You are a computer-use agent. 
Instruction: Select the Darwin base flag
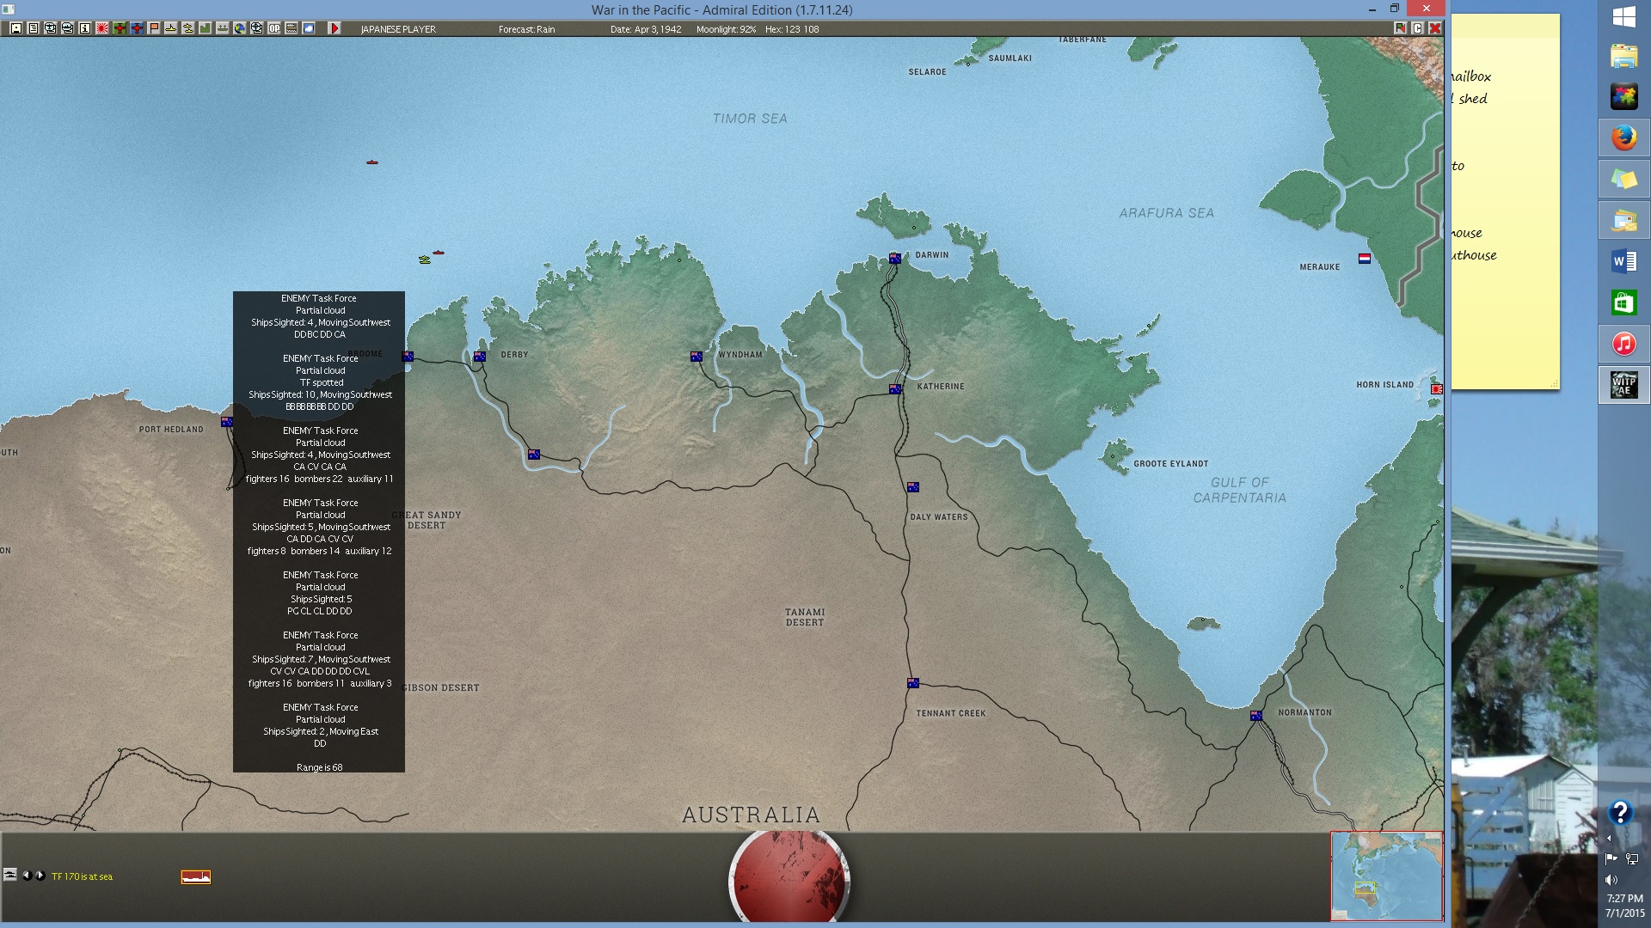895,258
